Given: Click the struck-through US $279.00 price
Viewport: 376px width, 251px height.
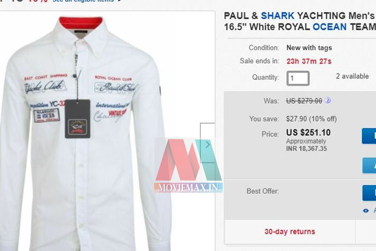Looking at the screenshot, I should (x=304, y=101).
